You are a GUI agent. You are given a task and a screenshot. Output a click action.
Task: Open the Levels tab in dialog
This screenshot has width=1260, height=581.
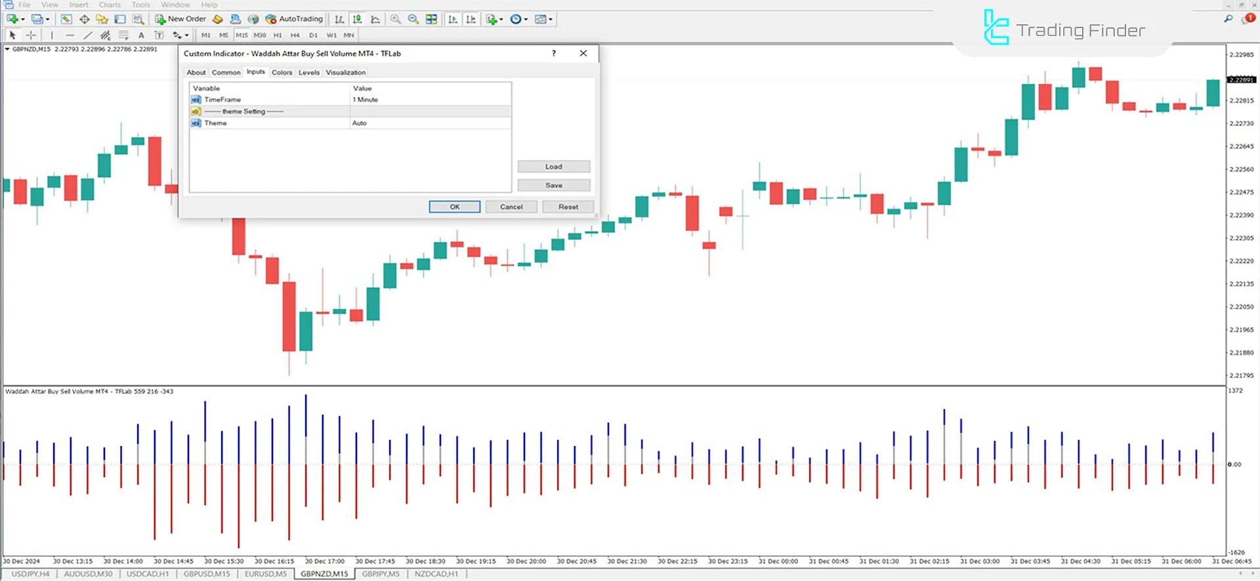pos(309,73)
